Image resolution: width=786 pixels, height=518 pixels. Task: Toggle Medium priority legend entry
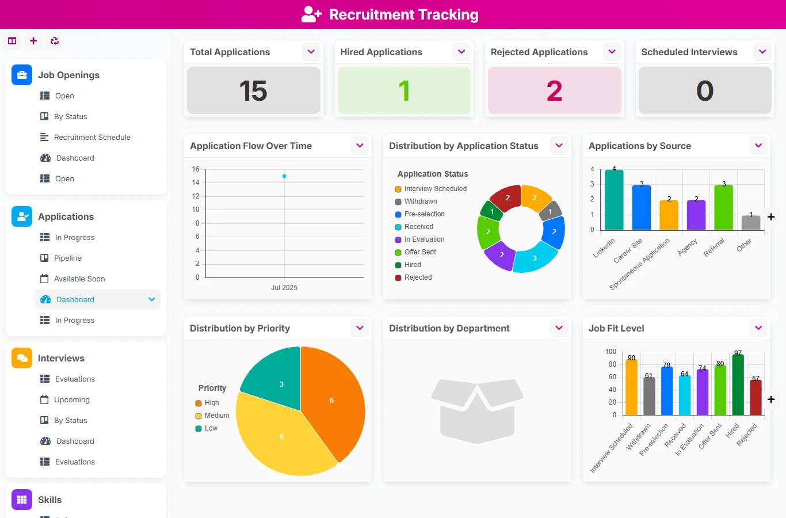(x=212, y=416)
